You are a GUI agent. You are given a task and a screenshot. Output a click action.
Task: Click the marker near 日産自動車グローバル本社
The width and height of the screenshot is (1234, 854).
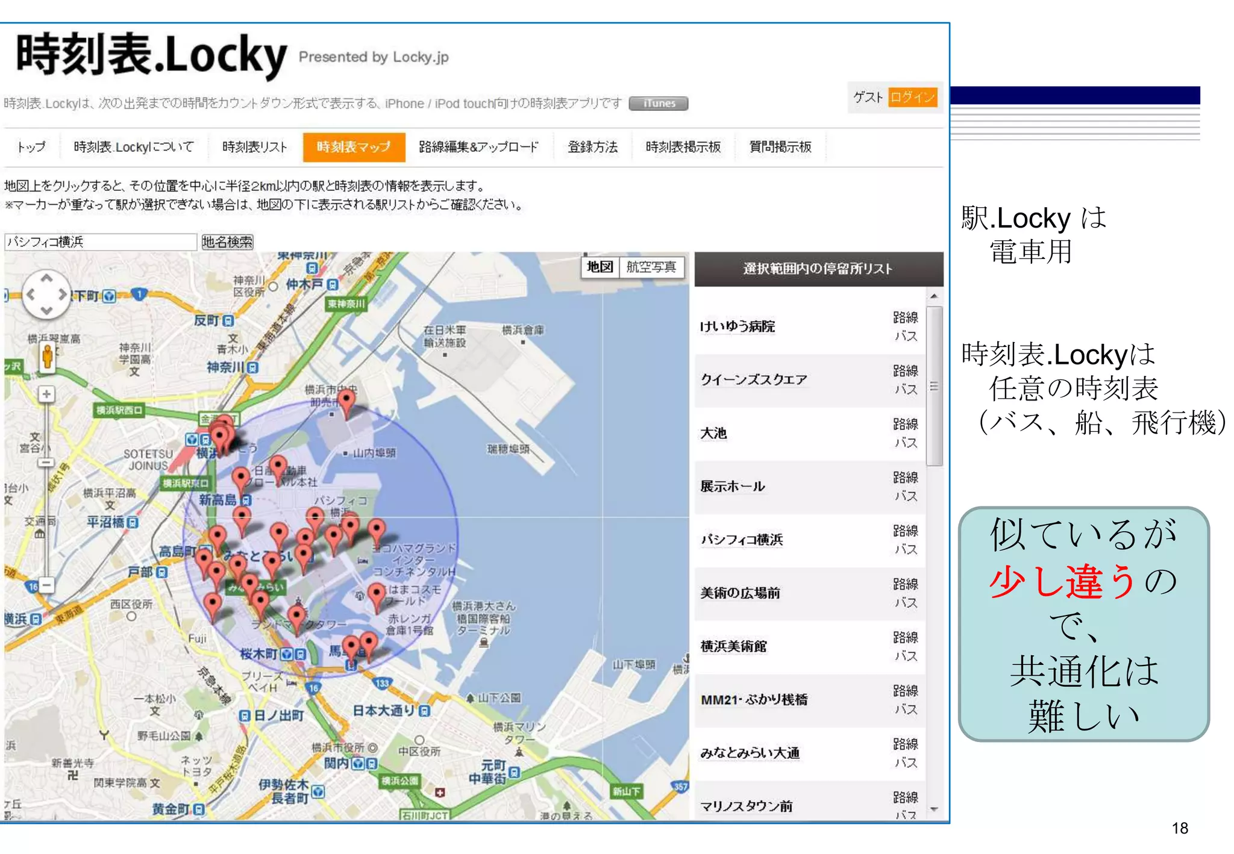click(x=278, y=469)
